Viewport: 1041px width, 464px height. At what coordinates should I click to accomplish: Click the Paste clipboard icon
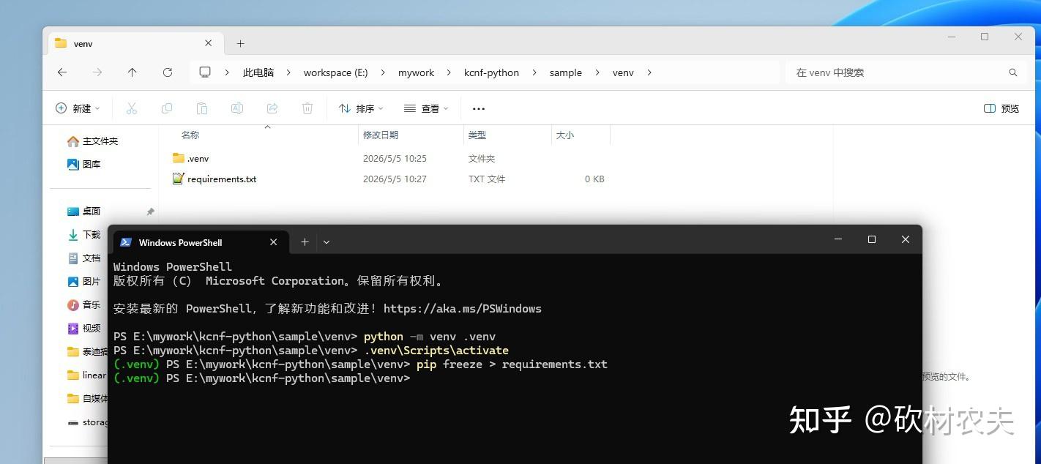(x=202, y=108)
